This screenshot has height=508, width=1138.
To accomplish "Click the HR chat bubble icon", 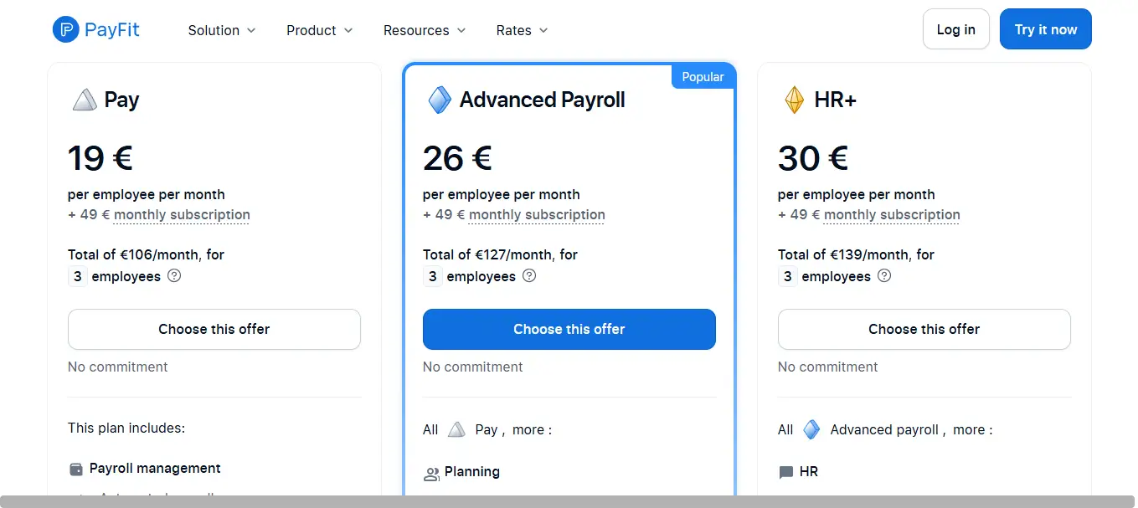I will click(x=786, y=472).
